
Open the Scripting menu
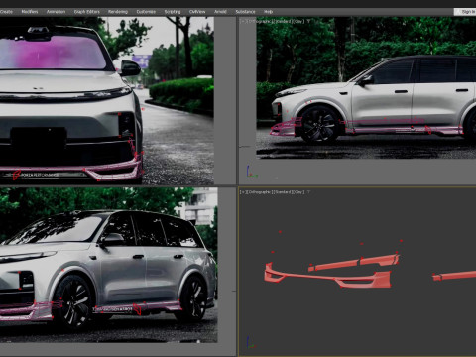[173, 12]
